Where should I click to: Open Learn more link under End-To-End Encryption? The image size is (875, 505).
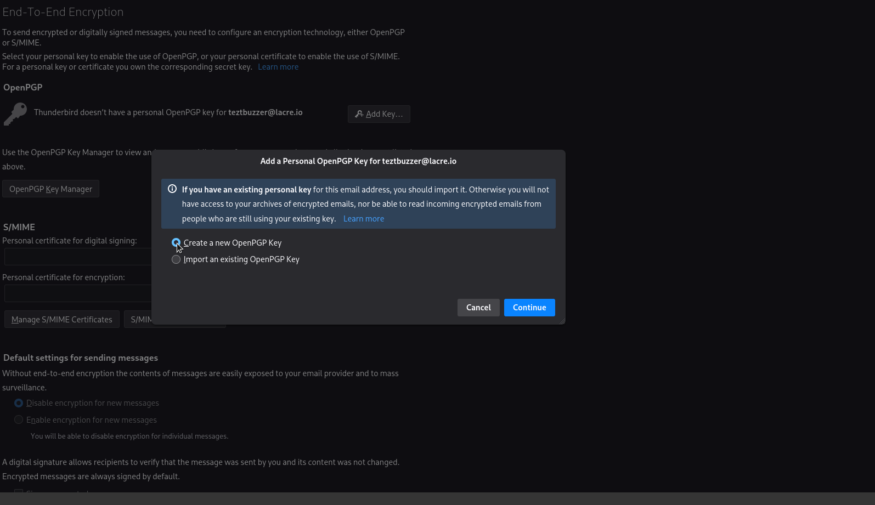click(x=278, y=67)
